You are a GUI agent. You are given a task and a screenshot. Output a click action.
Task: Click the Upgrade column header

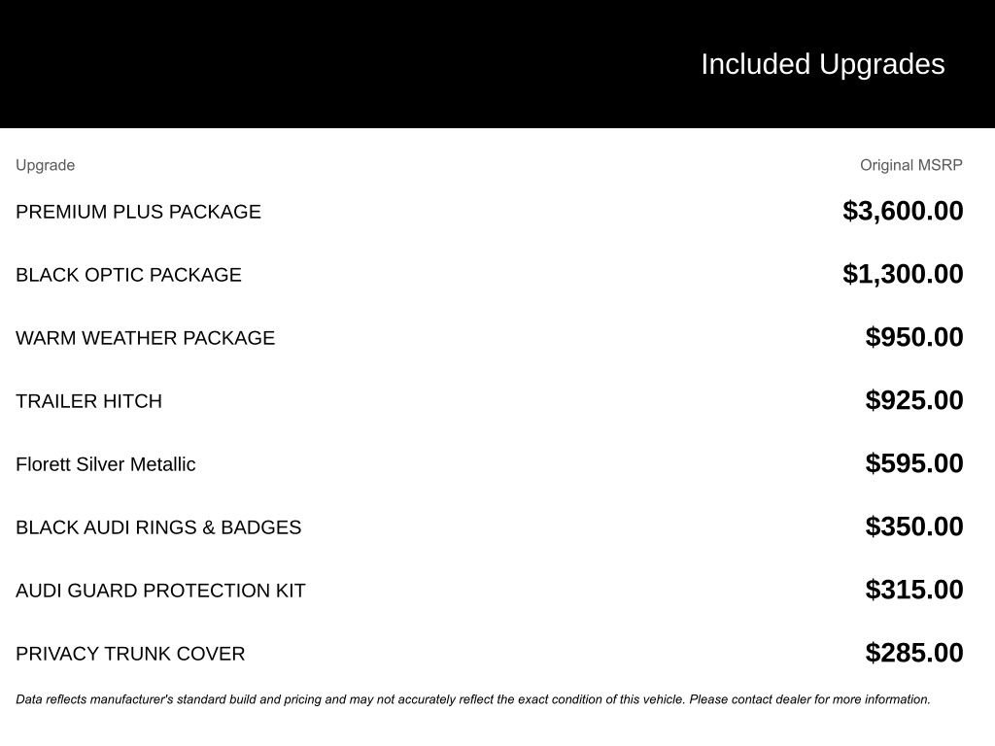click(46, 165)
